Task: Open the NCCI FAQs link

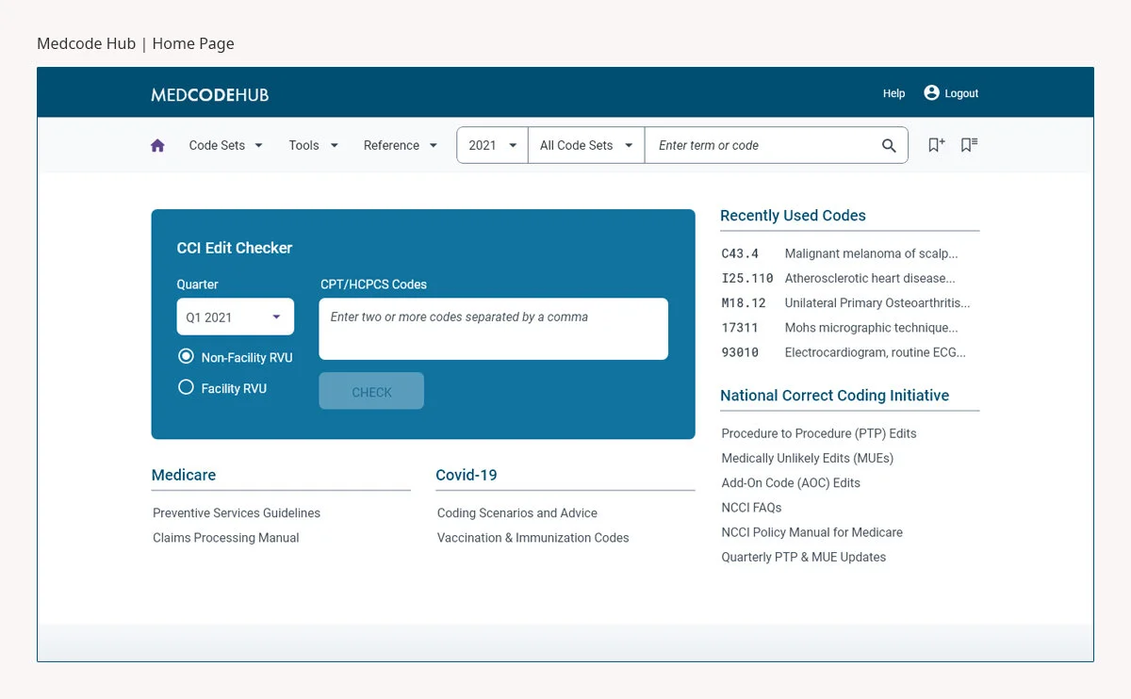Action: [751, 507]
